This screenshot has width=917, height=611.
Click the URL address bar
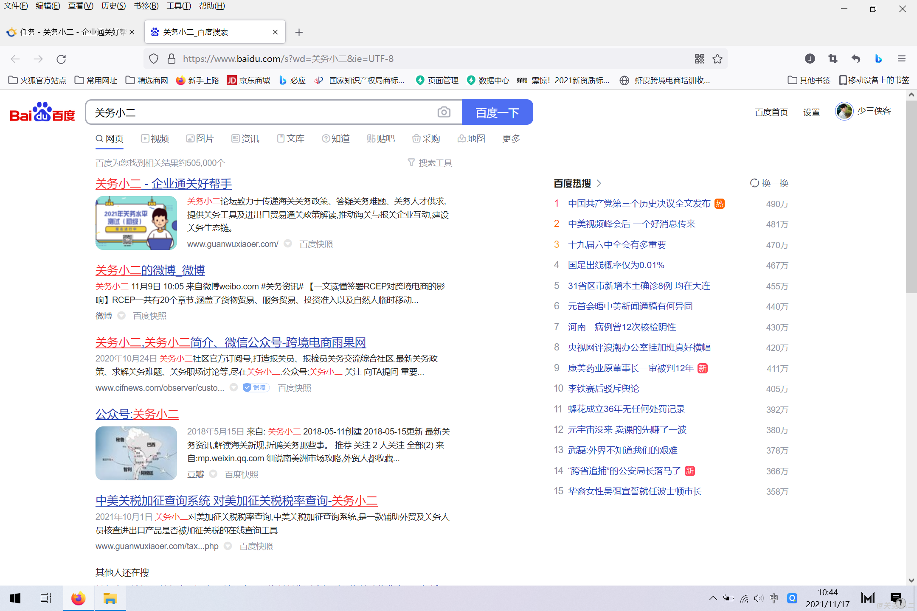point(435,59)
